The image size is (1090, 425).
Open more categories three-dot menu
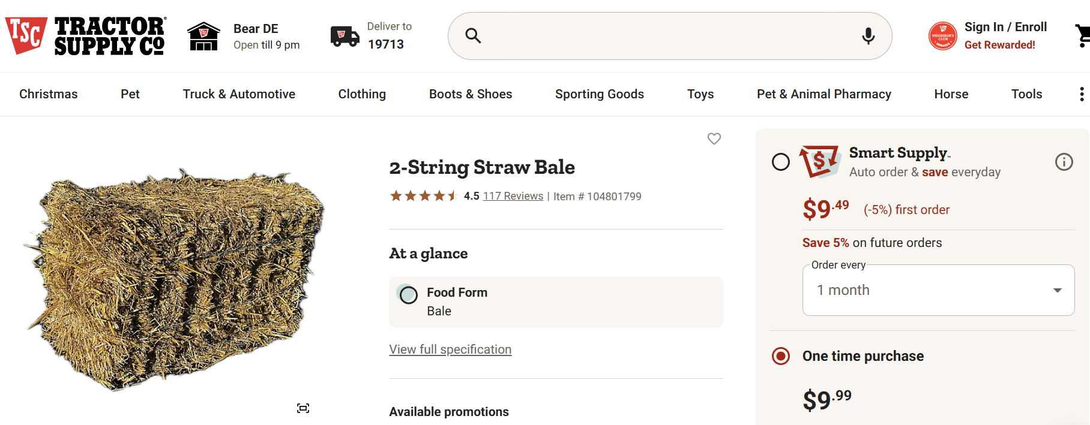click(1082, 94)
